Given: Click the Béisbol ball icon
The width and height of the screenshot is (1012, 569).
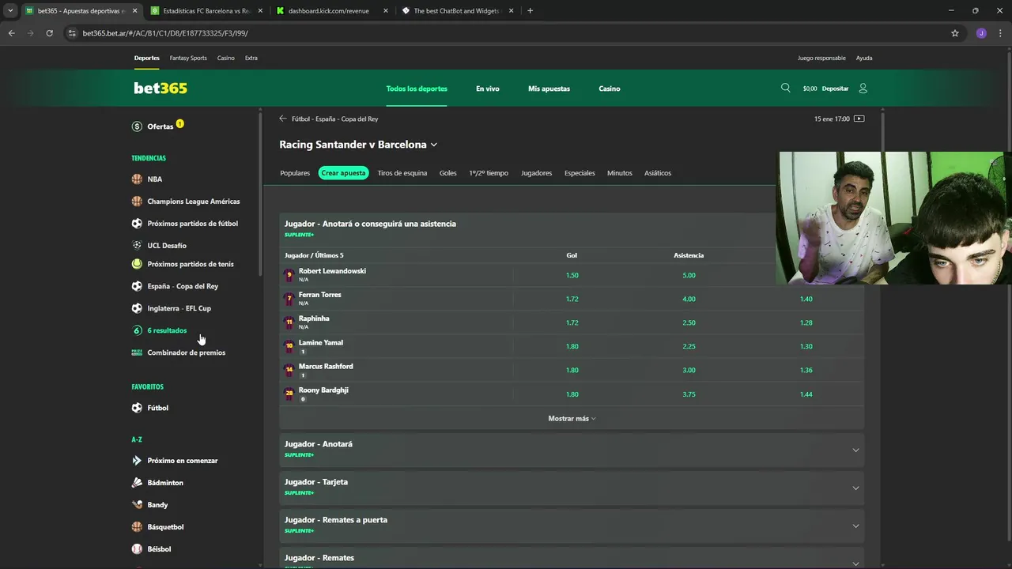Looking at the screenshot, I should 138,549.
